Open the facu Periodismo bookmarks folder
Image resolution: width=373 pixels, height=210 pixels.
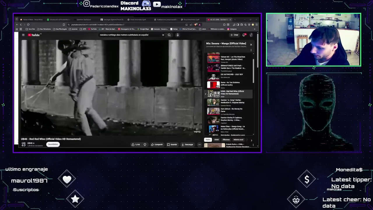click(x=44, y=29)
